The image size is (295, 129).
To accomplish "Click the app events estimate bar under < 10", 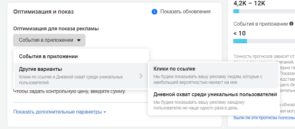I will (x=264, y=41).
